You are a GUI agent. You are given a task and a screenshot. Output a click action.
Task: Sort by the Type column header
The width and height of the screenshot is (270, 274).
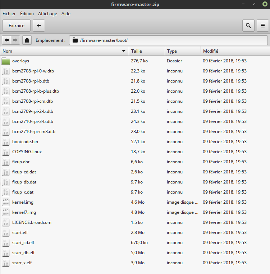[183, 51]
